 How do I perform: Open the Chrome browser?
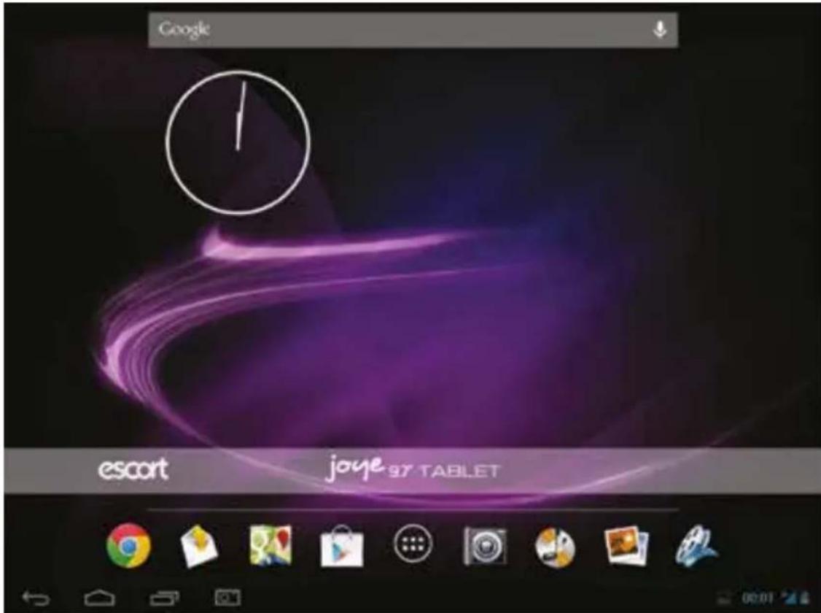coord(128,545)
